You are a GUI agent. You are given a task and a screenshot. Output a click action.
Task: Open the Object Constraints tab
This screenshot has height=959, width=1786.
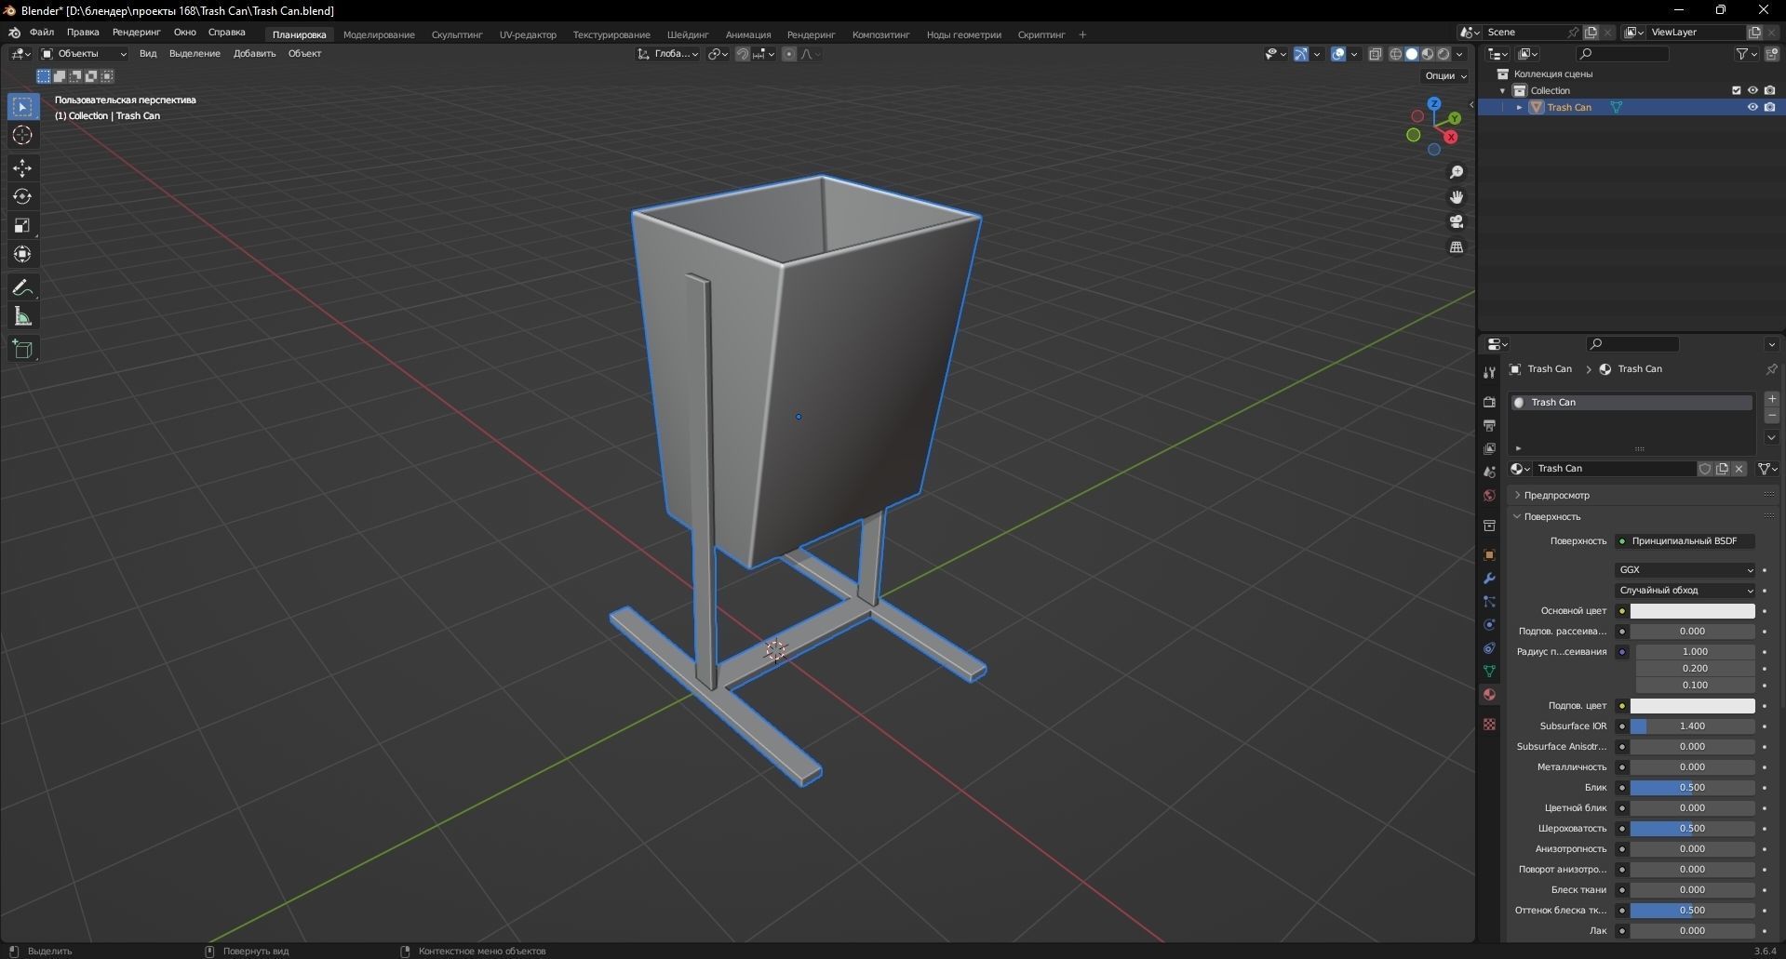tap(1489, 648)
